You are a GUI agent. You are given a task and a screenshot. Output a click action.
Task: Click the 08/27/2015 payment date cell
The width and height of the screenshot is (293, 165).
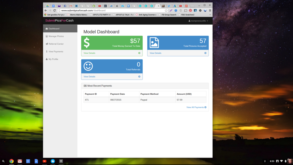click(124, 100)
